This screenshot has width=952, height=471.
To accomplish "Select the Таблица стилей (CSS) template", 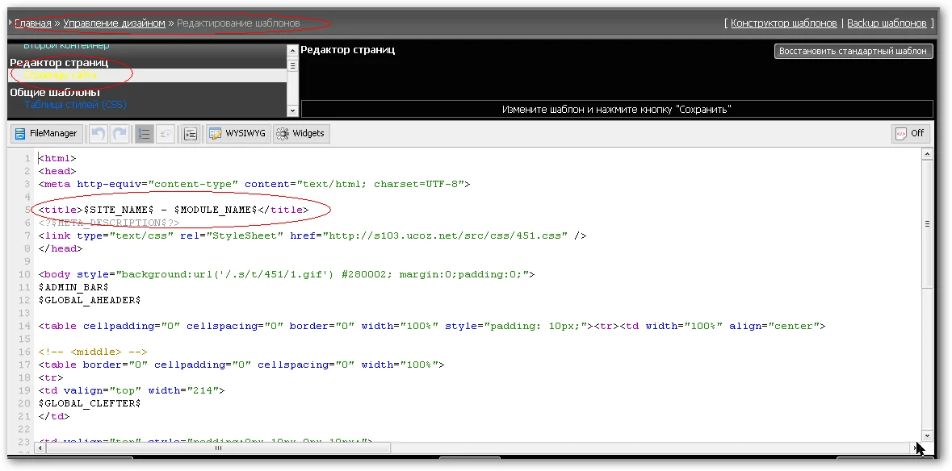I will point(75,104).
